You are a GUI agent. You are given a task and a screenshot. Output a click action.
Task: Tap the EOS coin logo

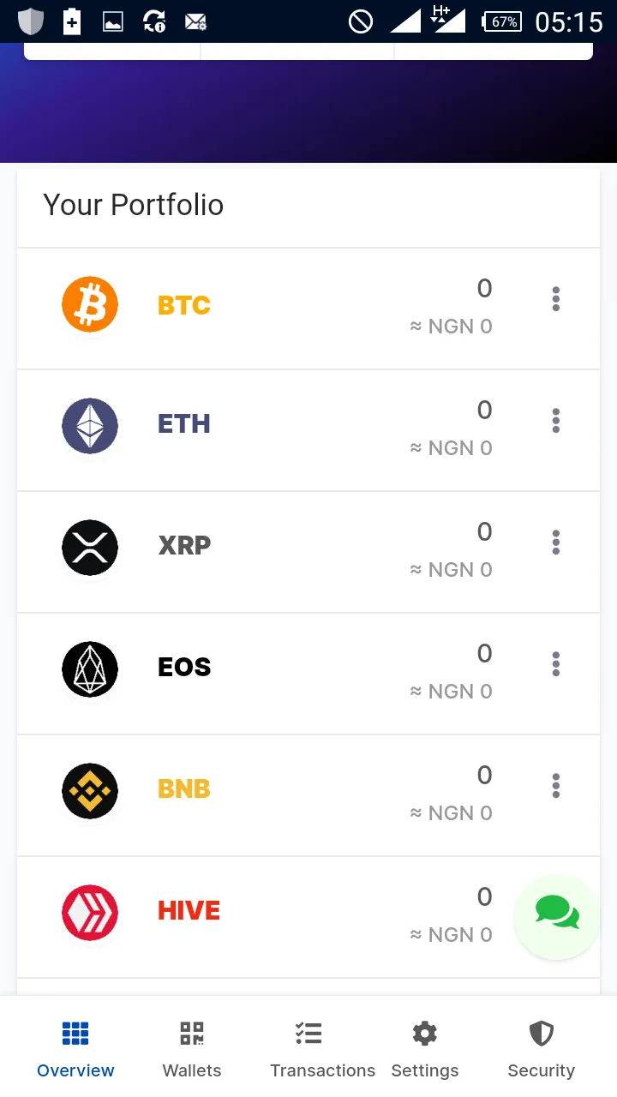(x=90, y=669)
